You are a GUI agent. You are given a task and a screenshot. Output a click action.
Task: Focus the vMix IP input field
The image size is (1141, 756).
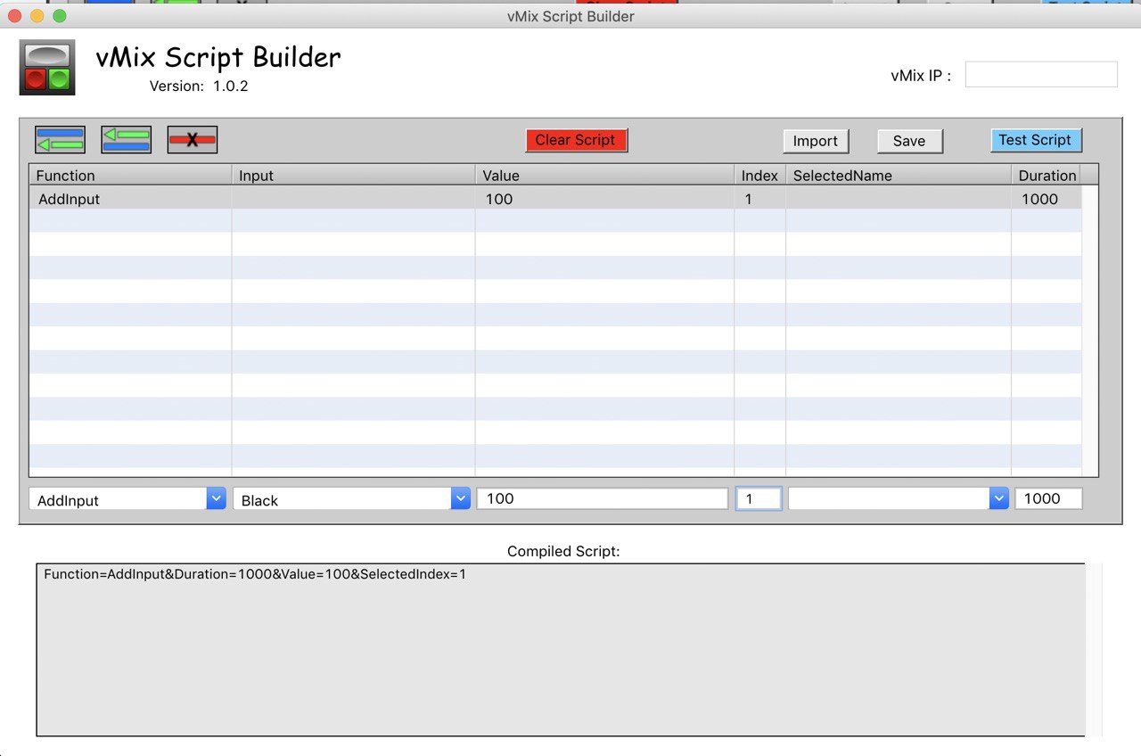click(1041, 75)
